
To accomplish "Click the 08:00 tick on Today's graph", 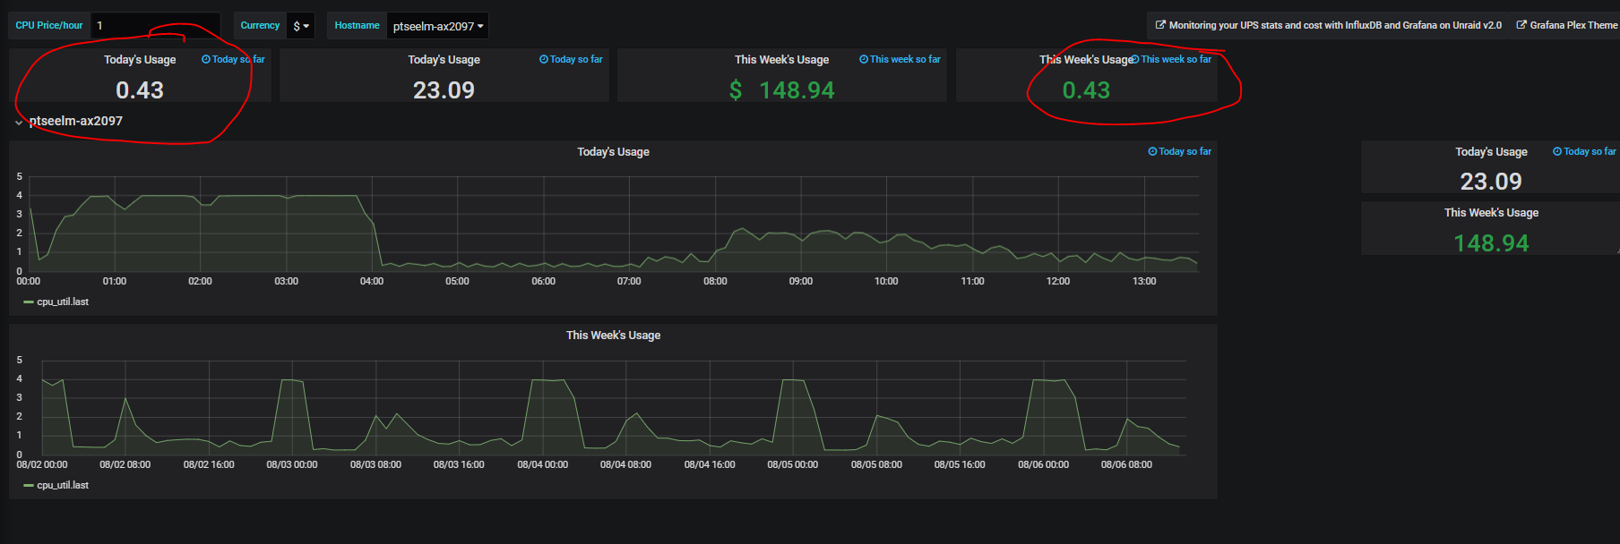I will pyautogui.click(x=715, y=281).
